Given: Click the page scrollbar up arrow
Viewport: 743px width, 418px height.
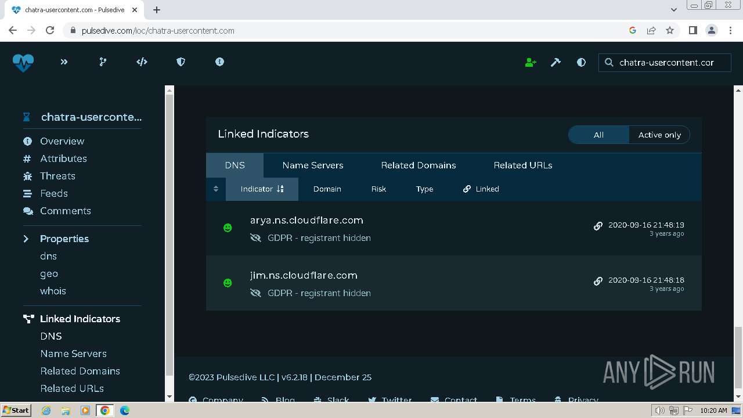Looking at the screenshot, I should (738, 90).
